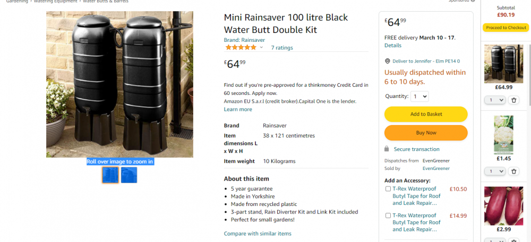This screenshot has height=242, width=531.
Task: Open quantity dropdown under the £64.99 basket item
Action: 495,100
